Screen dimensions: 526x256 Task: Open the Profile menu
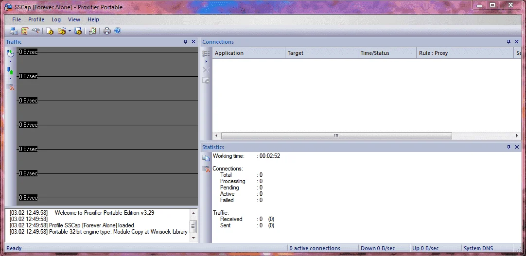(36, 19)
